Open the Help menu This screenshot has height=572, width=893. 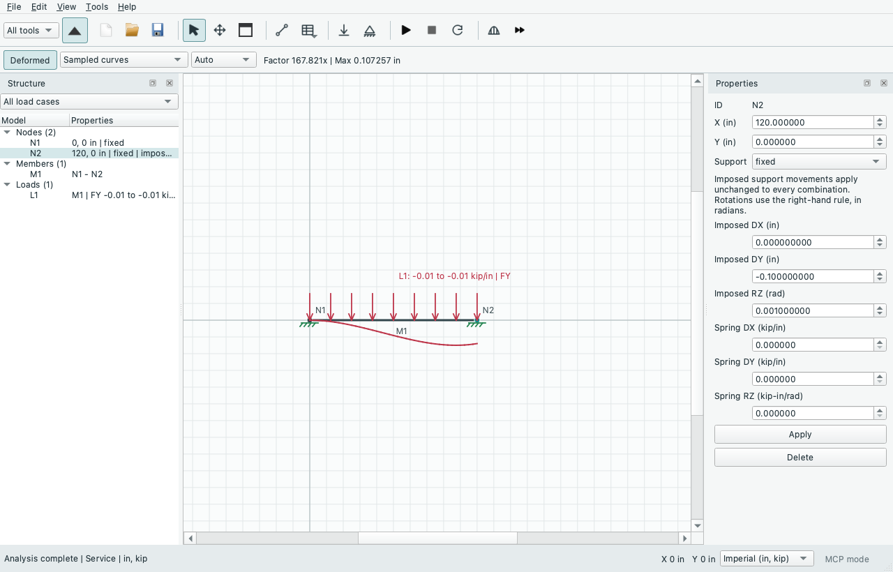tap(127, 6)
